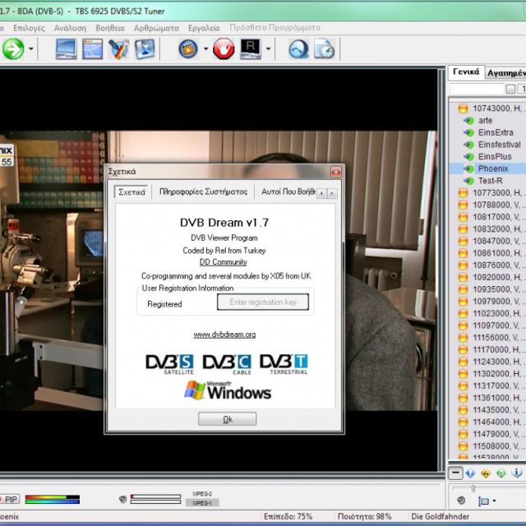
Task: Toggle the MPEG-2 indicator
Action: click(x=202, y=495)
